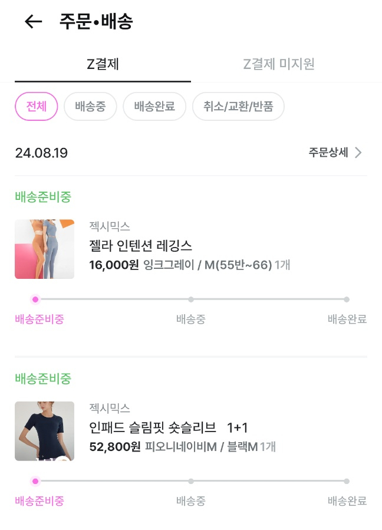Switch to Z결제 미지원 tab

[x=278, y=64]
